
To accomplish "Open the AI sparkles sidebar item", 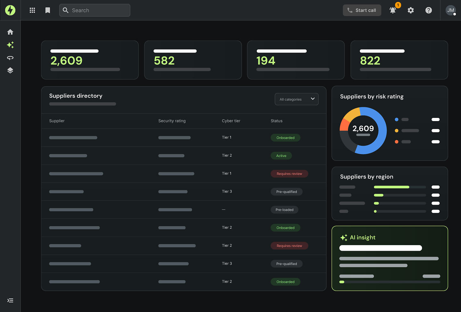I will 10,45.
